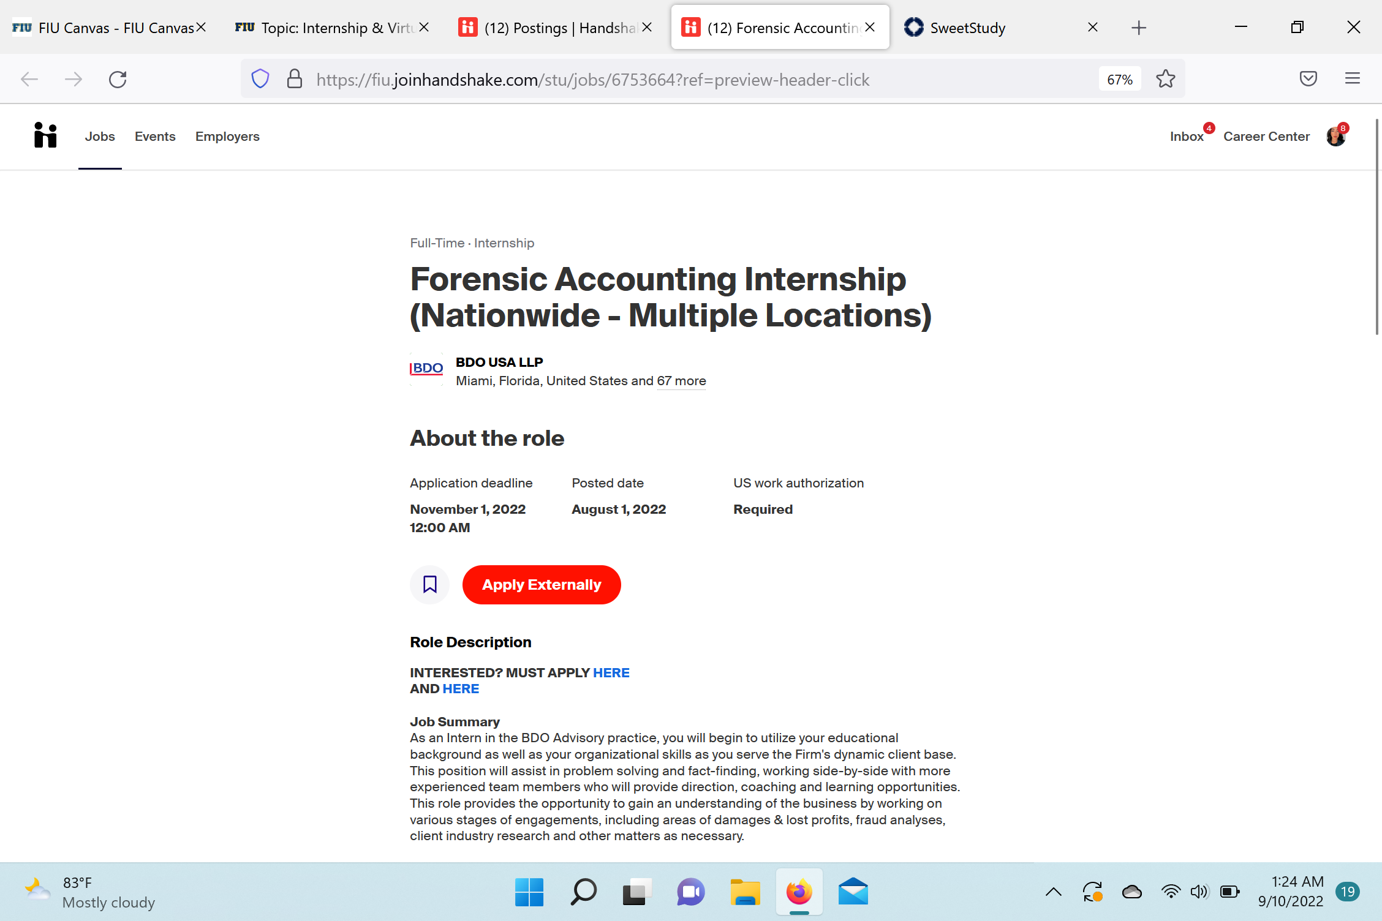Close the FIU Canvas tab
The height and width of the screenshot is (921, 1382).
tap(201, 28)
